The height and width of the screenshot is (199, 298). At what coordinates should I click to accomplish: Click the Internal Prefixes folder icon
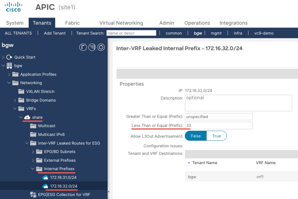tap(39, 169)
